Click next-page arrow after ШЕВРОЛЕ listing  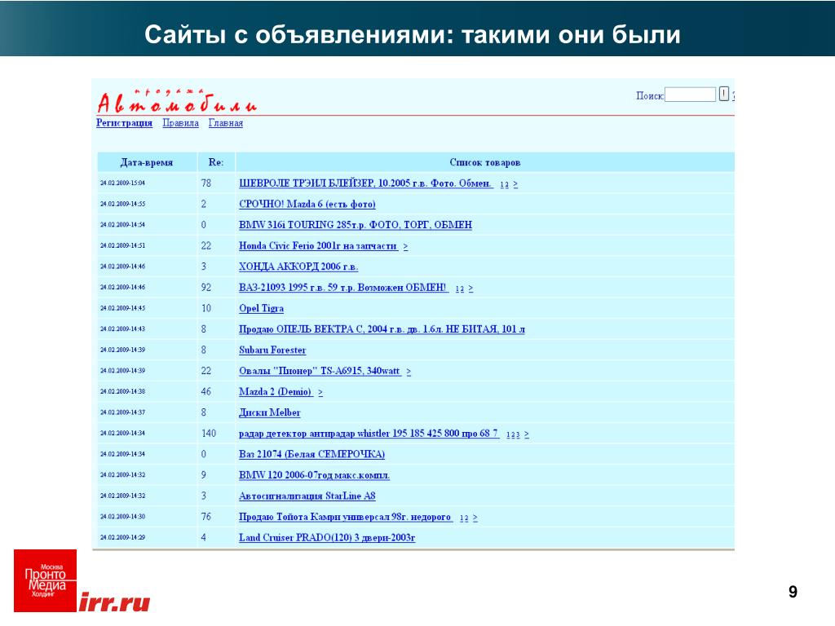(x=515, y=184)
